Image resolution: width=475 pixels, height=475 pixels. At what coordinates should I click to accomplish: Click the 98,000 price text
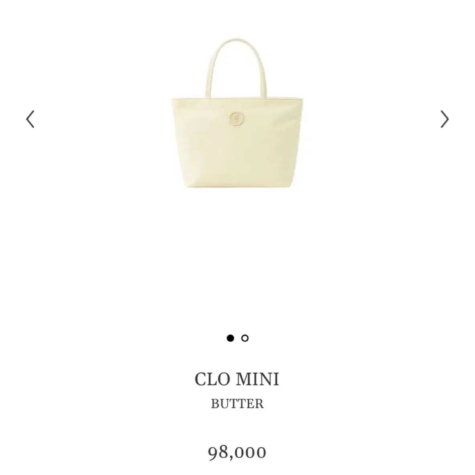[237, 452]
